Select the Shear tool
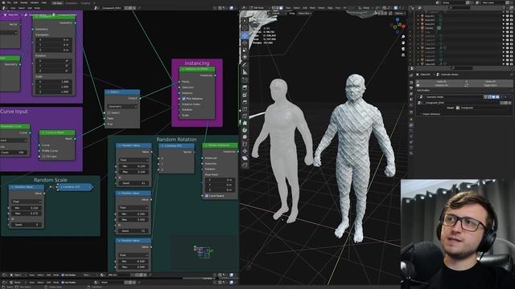 point(245,158)
